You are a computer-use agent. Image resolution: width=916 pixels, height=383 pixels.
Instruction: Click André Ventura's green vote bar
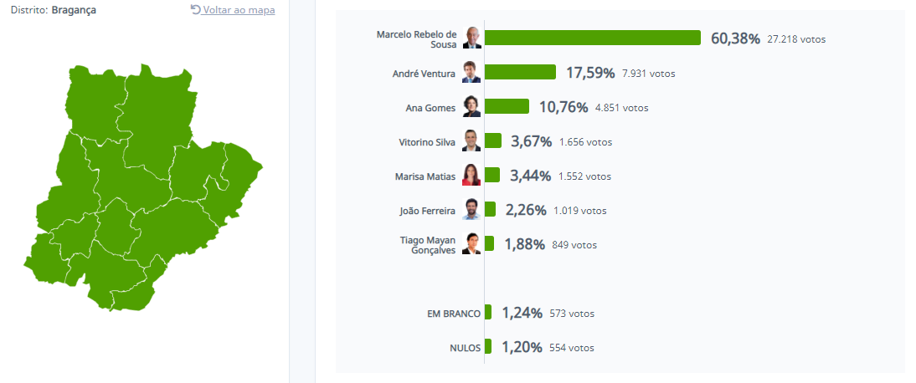520,73
